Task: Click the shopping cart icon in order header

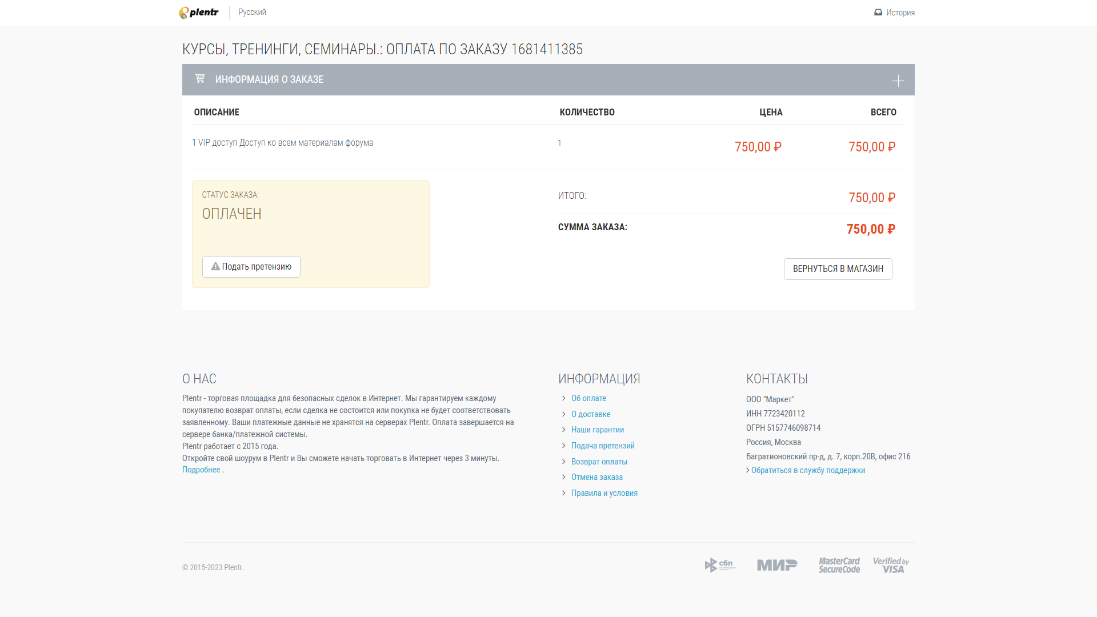Action: (199, 78)
